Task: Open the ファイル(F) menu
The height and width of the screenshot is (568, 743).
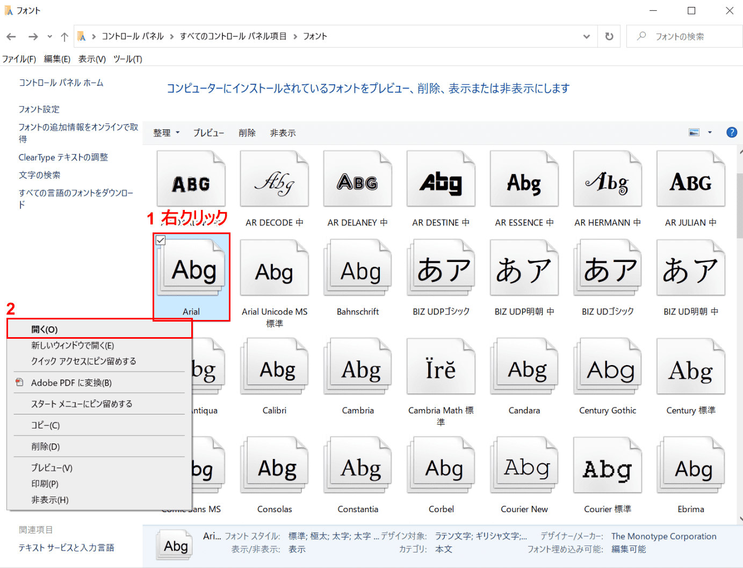Action: click(19, 59)
